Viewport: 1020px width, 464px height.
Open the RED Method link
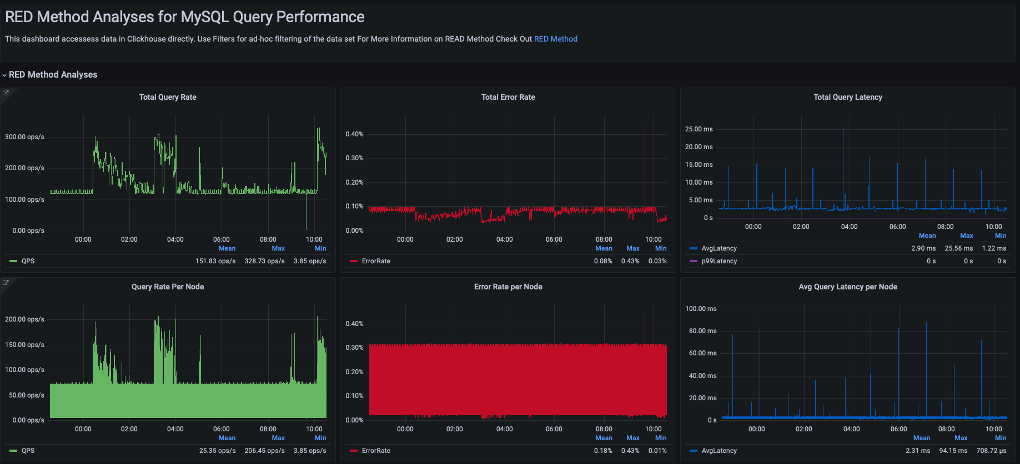point(555,39)
